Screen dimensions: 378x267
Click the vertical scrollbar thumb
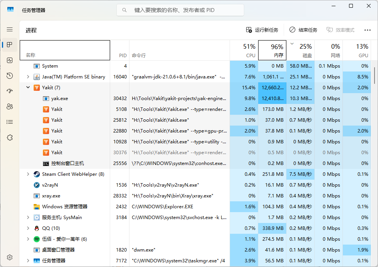[375, 75]
